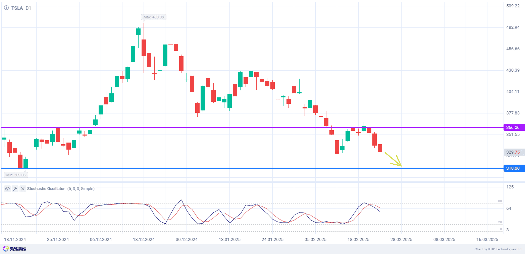Select the blue 310.00 price level tag
Screen dimensions: 525x254
click(514, 168)
